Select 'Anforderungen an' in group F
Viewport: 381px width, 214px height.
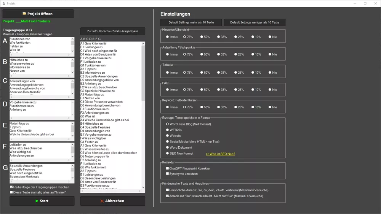22,155
